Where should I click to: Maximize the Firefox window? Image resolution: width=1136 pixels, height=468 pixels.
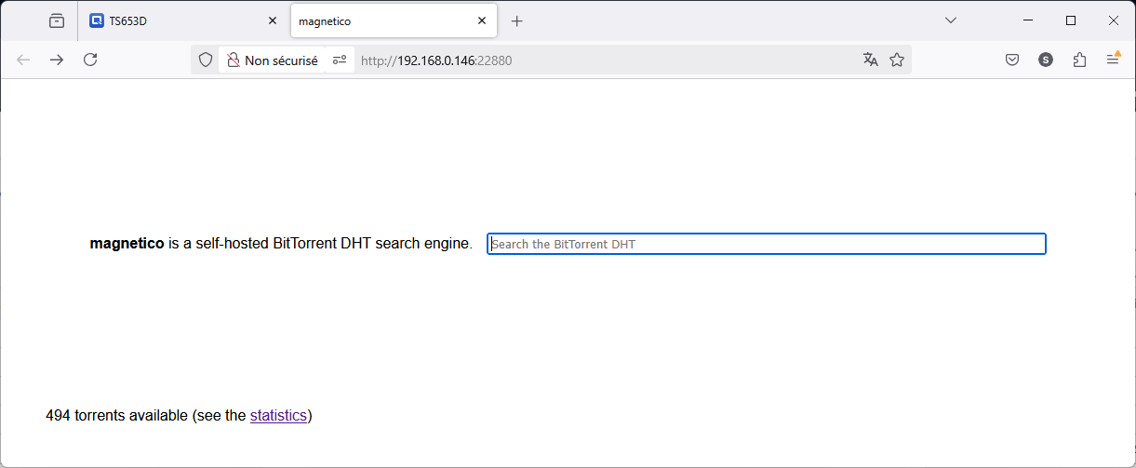pyautogui.click(x=1071, y=20)
